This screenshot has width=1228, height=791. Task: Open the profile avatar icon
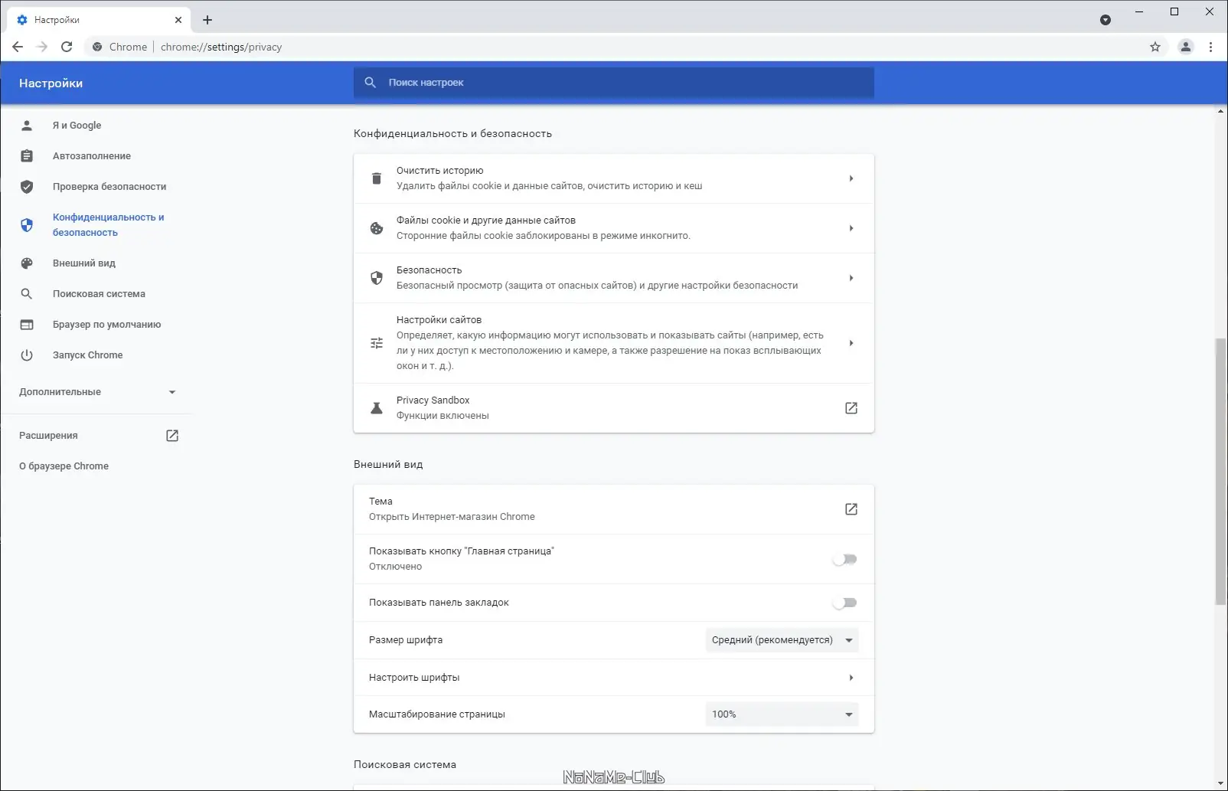1185,47
